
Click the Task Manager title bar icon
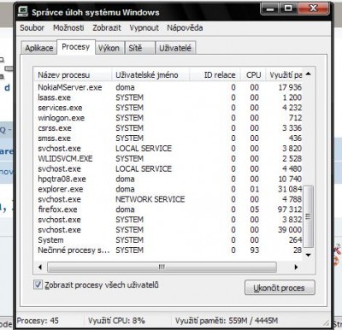click(23, 12)
